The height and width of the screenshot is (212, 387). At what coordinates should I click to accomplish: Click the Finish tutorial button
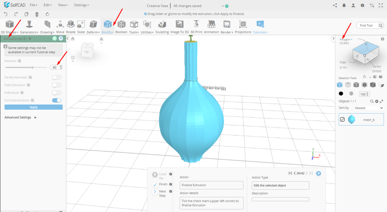click(x=160, y=184)
